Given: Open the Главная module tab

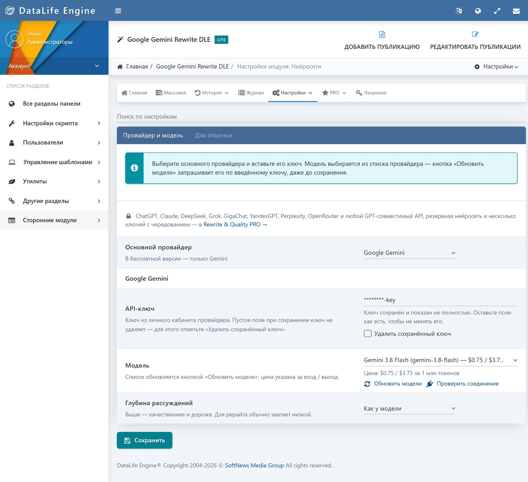Looking at the screenshot, I should [134, 93].
